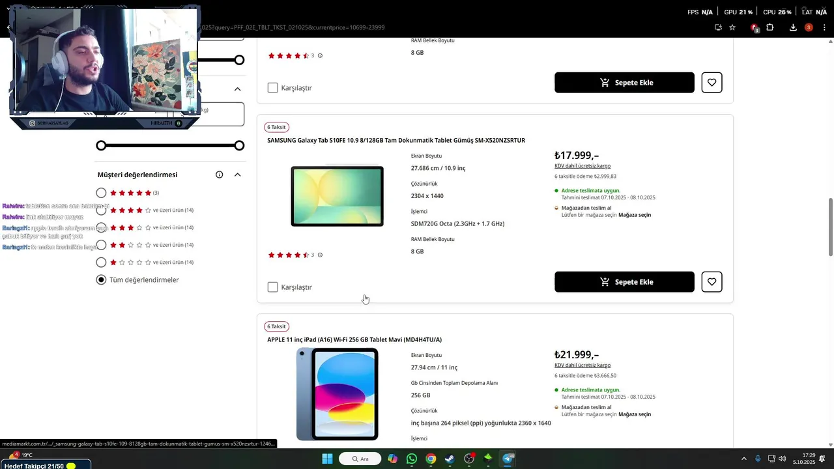Image resolution: width=834 pixels, height=469 pixels.
Task: Open the Chrome profile avatar S
Action: (809, 27)
